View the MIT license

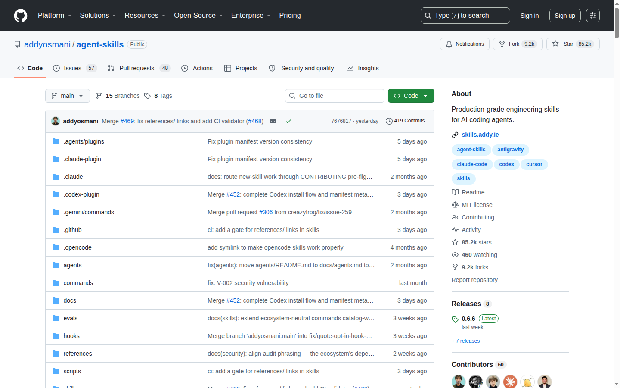tap(472, 205)
